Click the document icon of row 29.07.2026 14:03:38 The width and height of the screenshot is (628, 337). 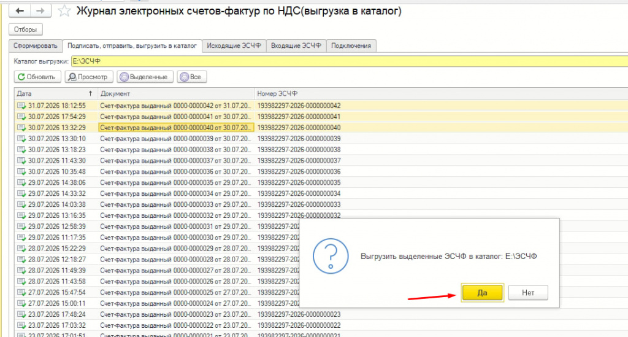21,204
